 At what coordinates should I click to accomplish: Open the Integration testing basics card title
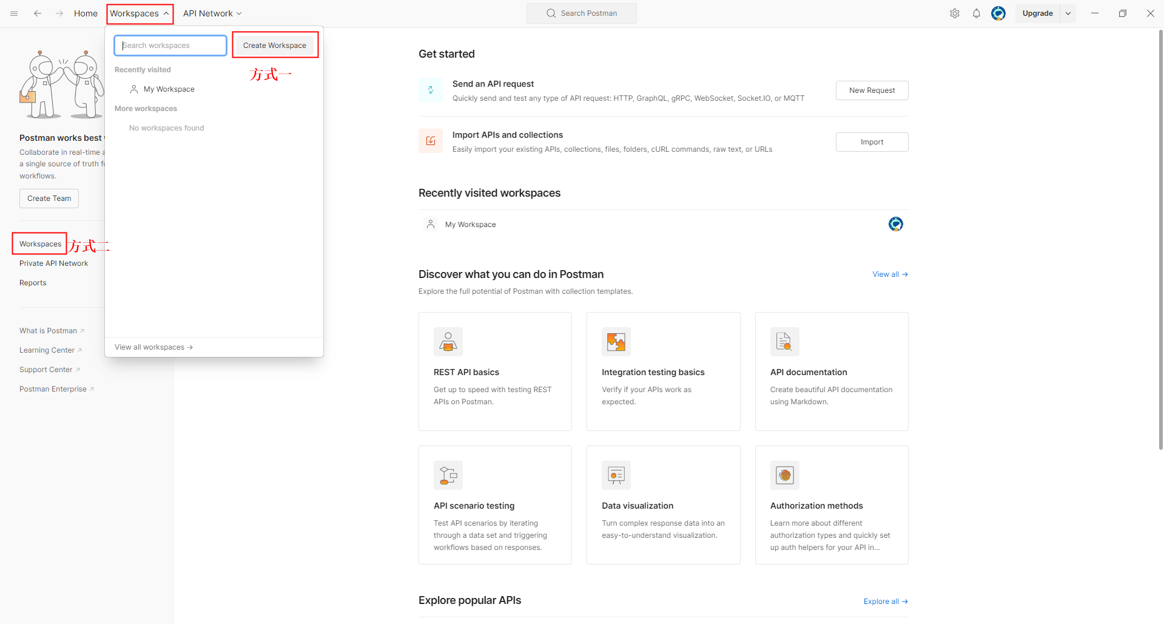pyautogui.click(x=653, y=372)
